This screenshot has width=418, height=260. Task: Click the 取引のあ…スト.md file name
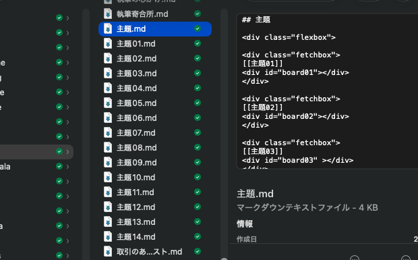point(149,252)
